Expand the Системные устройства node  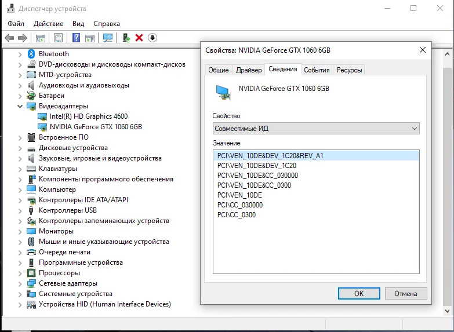pyautogui.click(x=20, y=294)
